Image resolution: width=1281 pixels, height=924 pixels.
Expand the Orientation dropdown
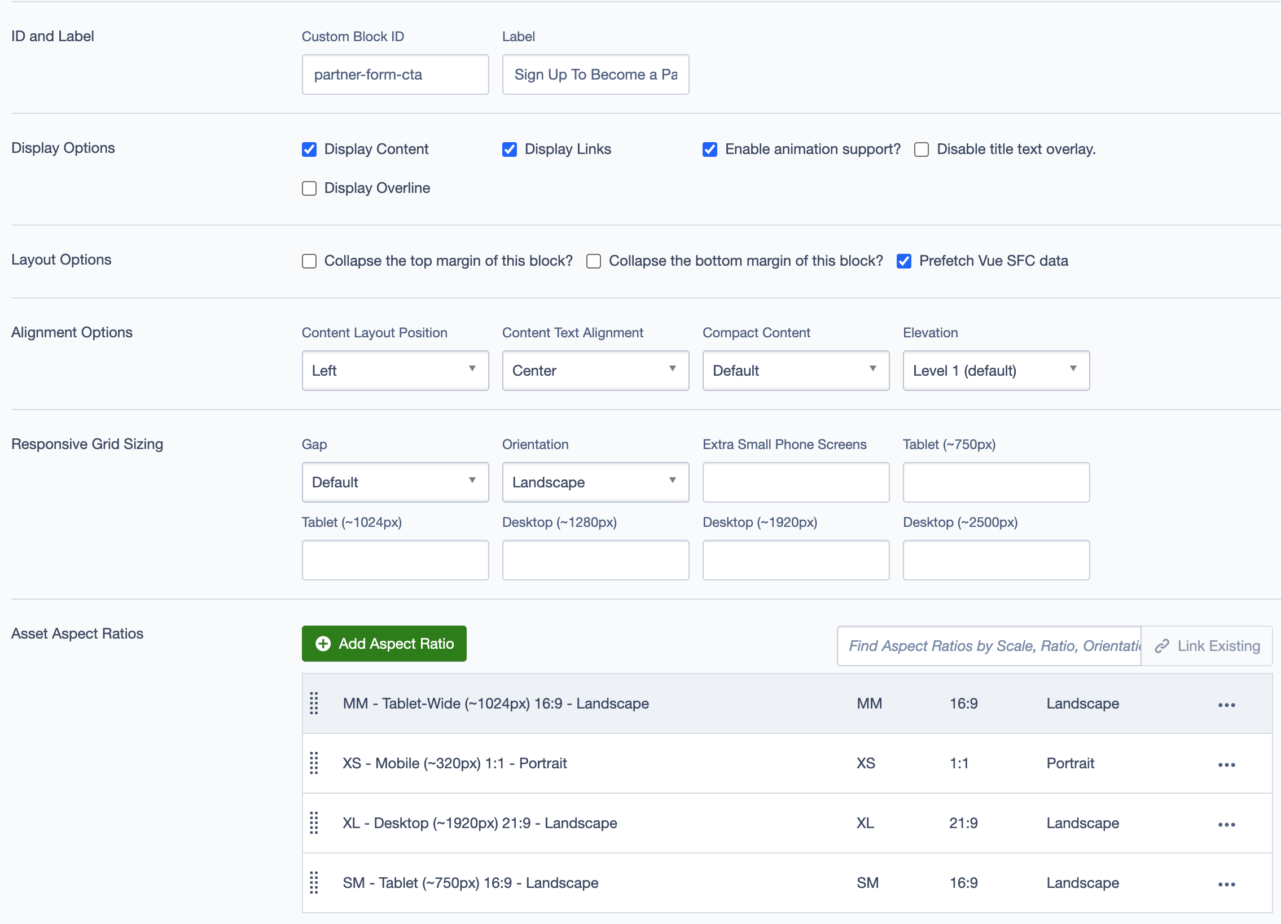click(595, 482)
